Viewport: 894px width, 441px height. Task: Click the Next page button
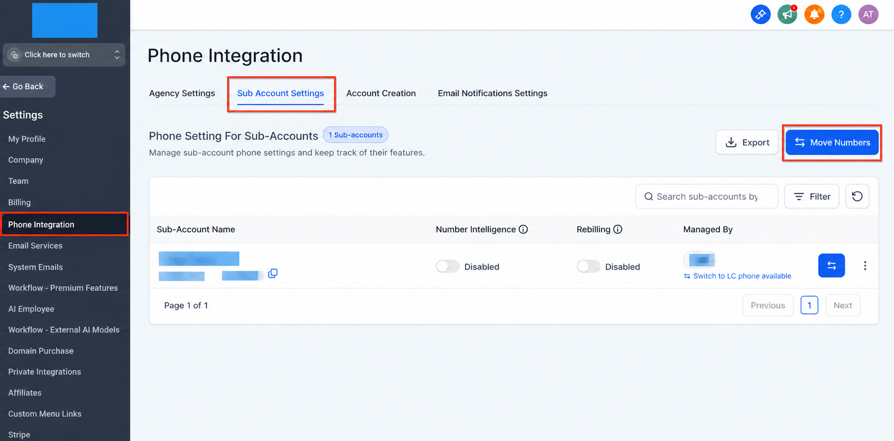(x=842, y=305)
